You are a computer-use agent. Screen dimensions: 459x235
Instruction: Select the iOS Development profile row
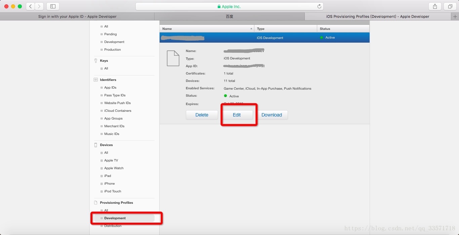[x=264, y=38]
